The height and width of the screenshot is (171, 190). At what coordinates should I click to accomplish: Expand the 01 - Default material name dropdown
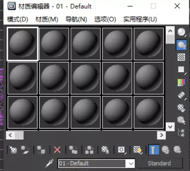[131, 163]
